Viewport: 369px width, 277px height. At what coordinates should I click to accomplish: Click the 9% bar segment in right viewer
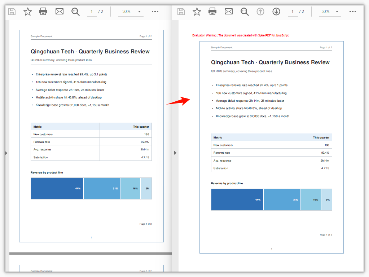click(327, 199)
